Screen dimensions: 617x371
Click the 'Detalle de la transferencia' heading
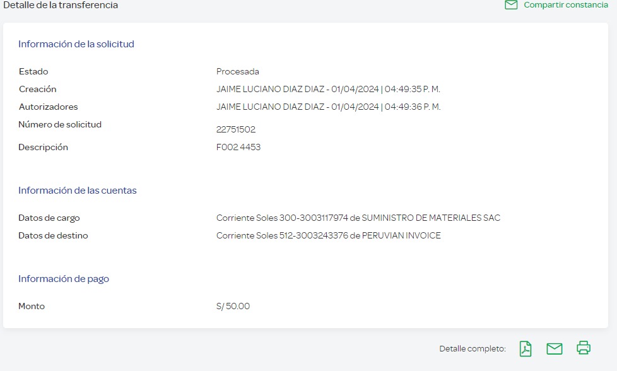pos(61,5)
